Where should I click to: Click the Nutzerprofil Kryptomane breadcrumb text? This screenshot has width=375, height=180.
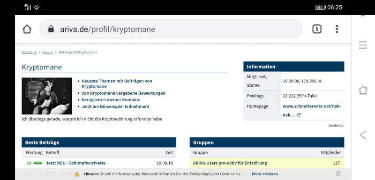tap(78, 52)
